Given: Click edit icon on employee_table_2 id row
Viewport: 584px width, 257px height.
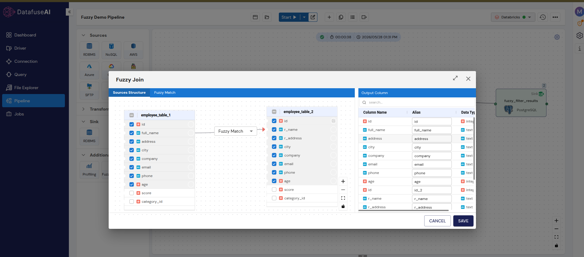Looking at the screenshot, I should coord(333,121).
